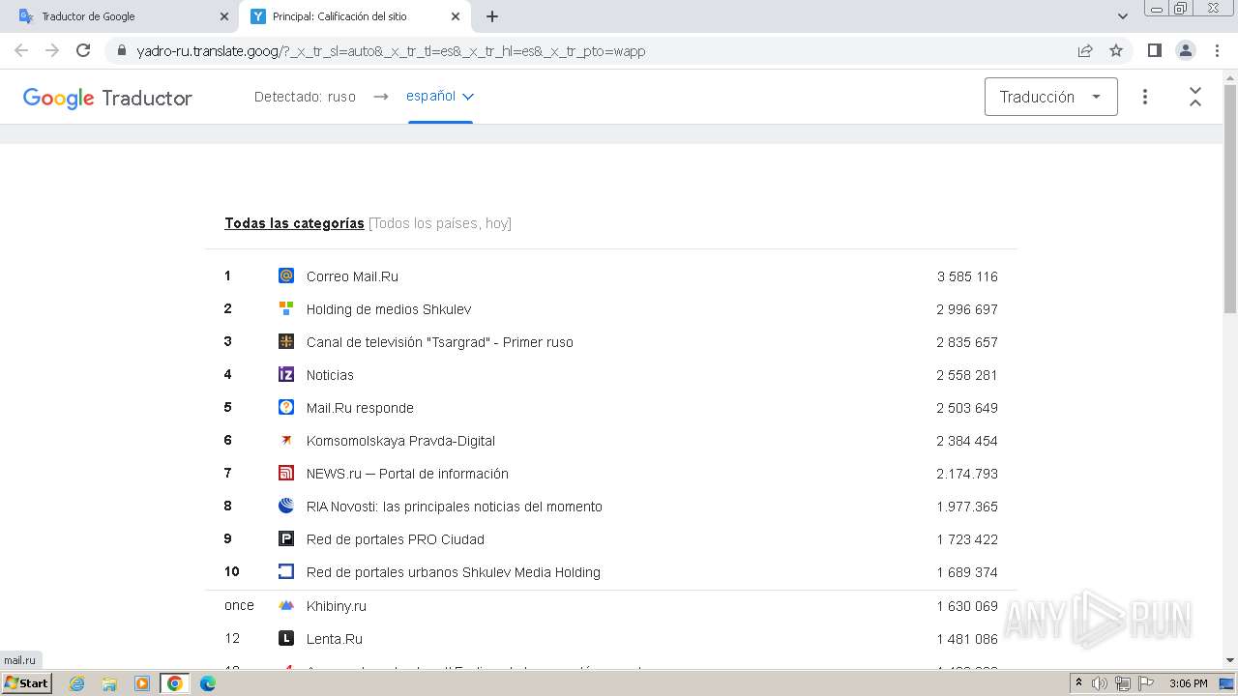Open the español target language dropdown

coord(440,97)
